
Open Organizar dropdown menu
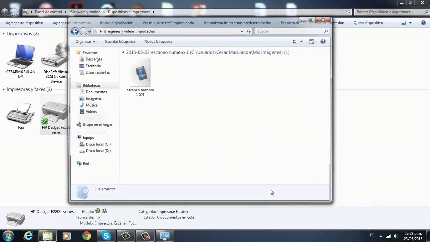[85, 42]
